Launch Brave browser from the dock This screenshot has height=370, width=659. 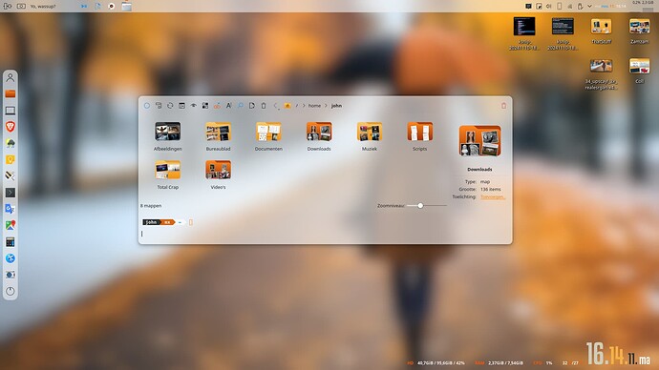coord(11,127)
